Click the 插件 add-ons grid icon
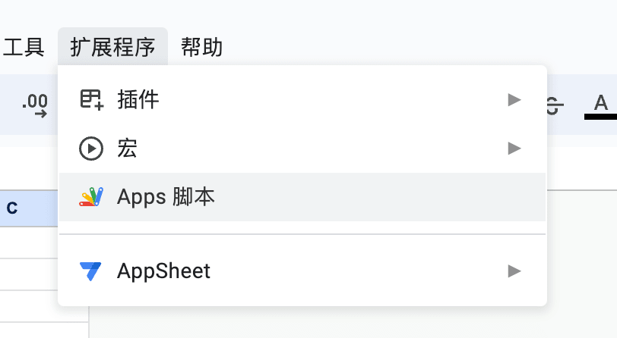Viewport: 617px width, 338px height. (91, 100)
